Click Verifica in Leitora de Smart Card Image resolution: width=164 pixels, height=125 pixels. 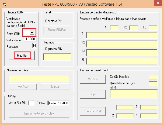93,79
